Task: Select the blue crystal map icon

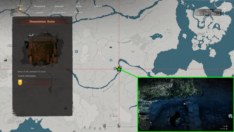Action: (x=111, y=60)
